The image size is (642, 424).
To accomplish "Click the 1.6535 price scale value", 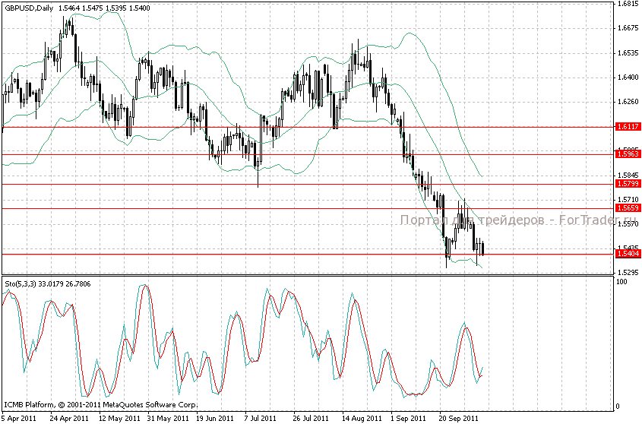I will [x=628, y=53].
